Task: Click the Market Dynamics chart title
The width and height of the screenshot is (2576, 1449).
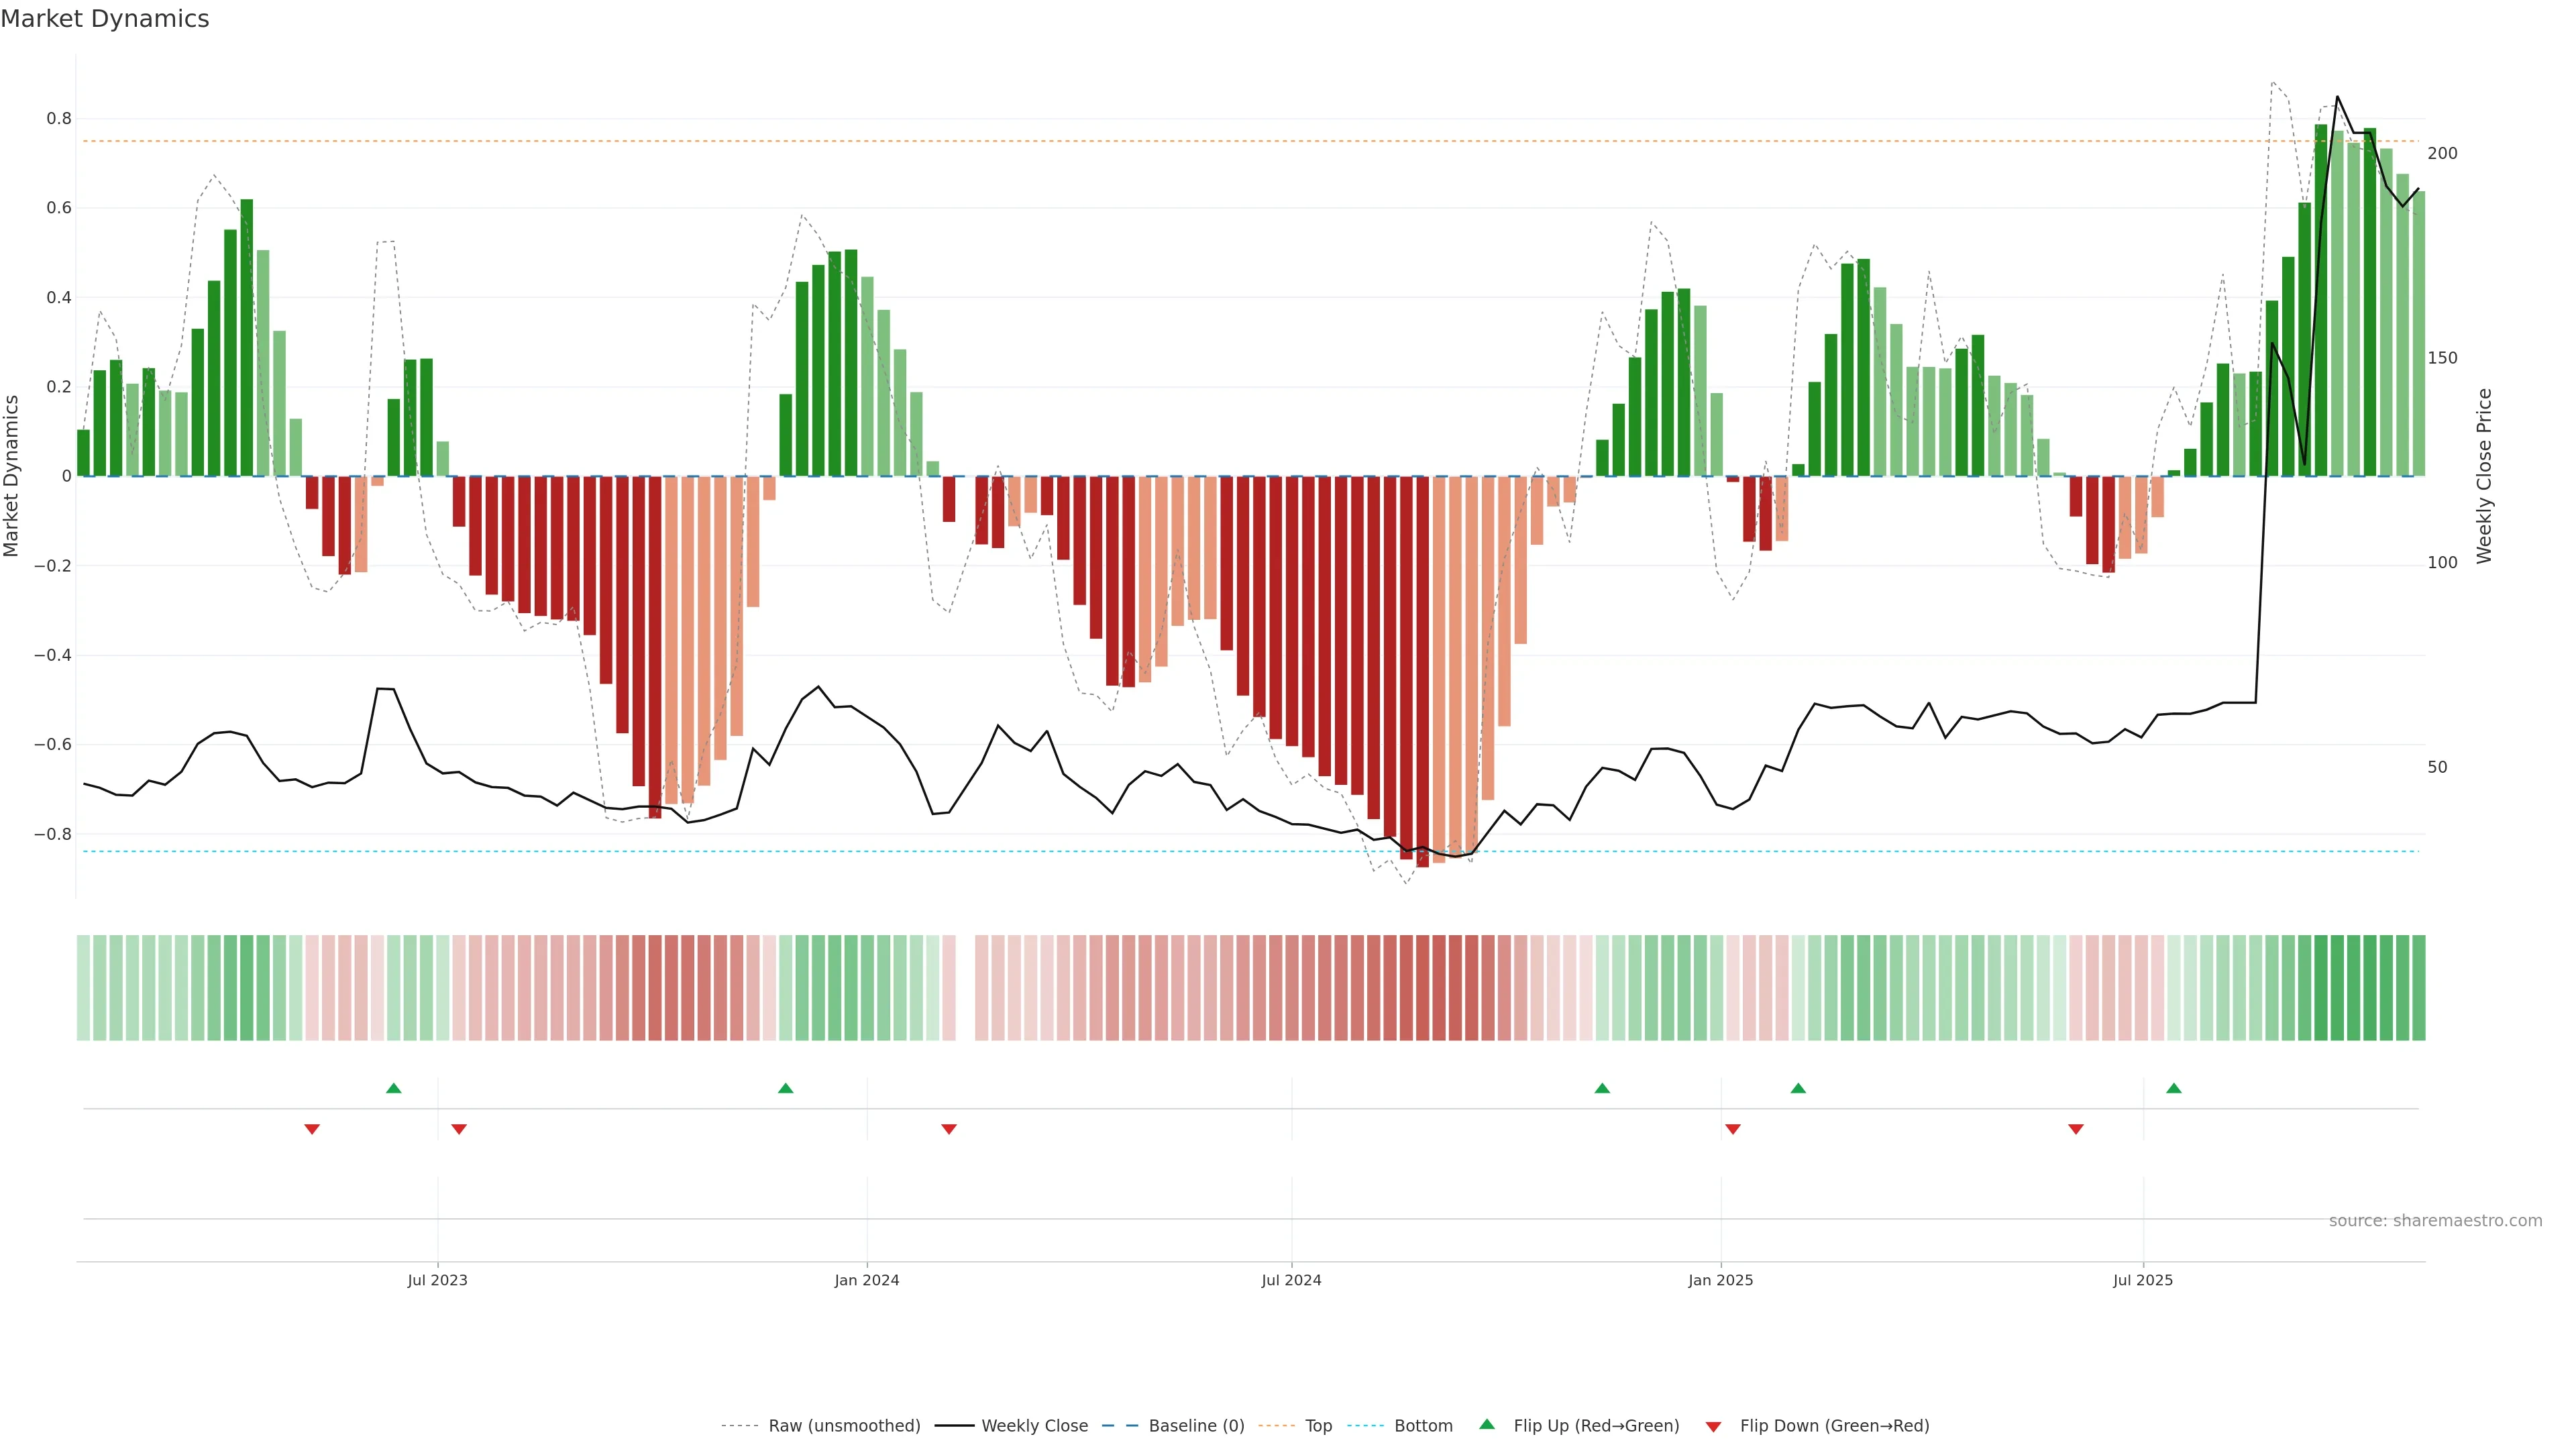Action: [105, 19]
